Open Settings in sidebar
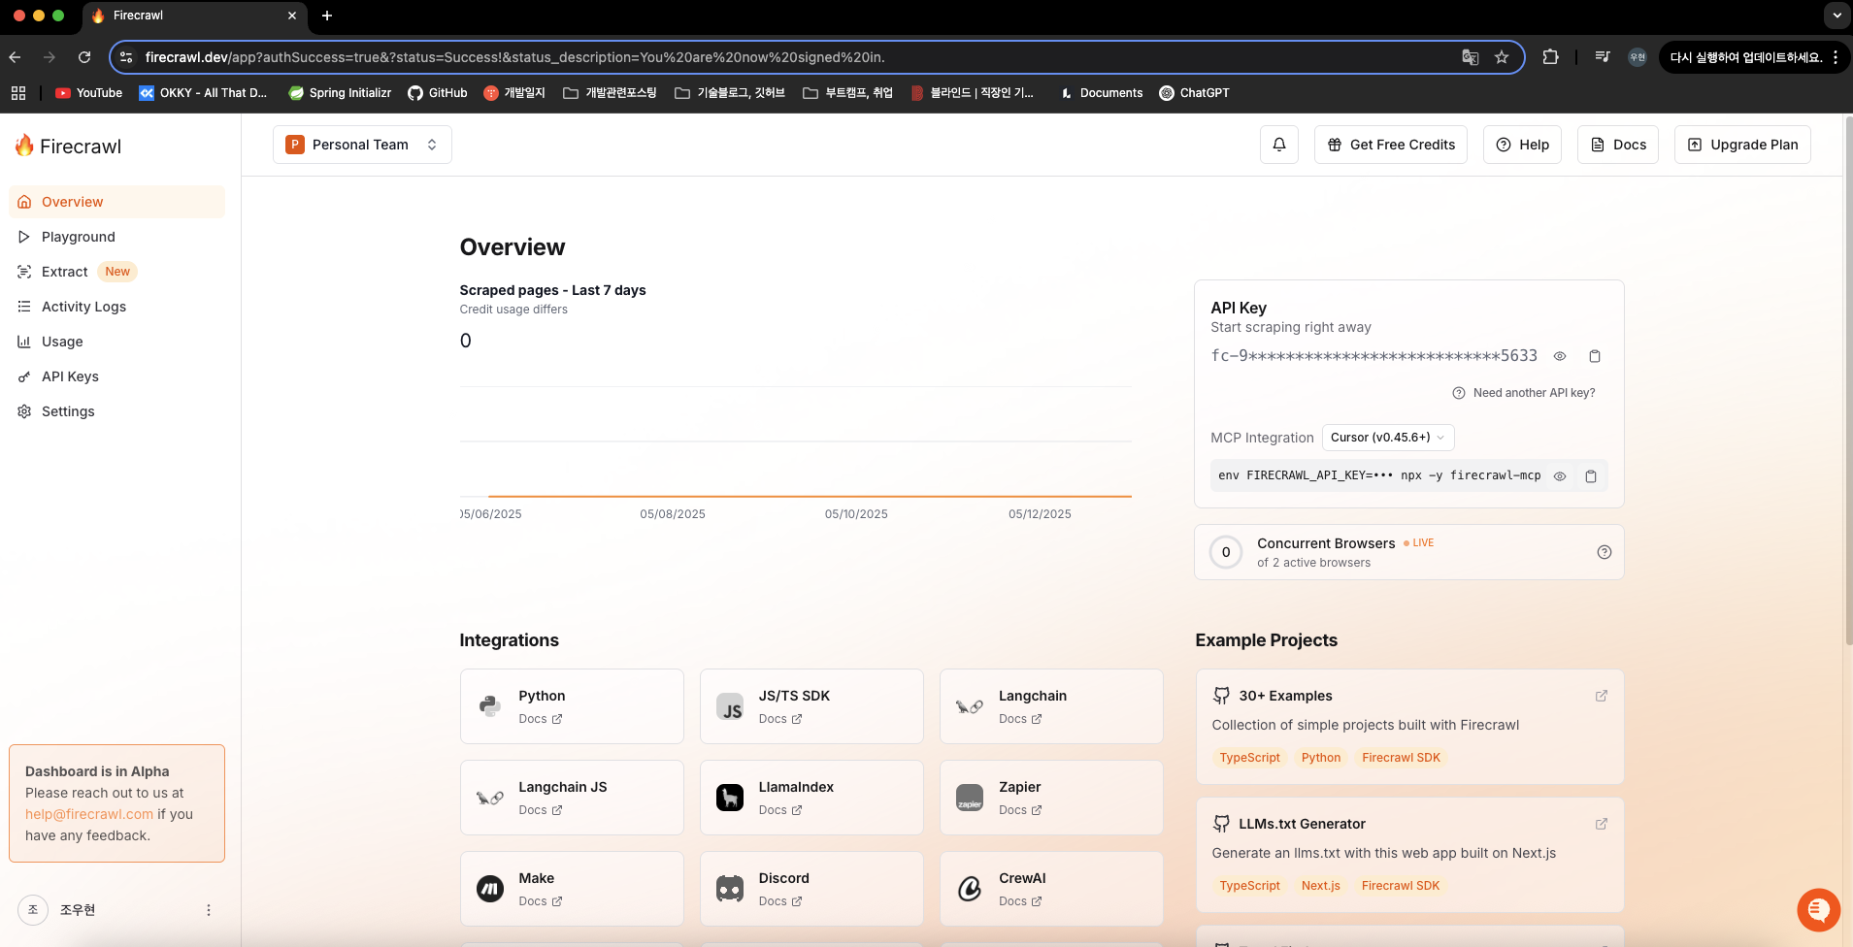 pyautogui.click(x=116, y=411)
